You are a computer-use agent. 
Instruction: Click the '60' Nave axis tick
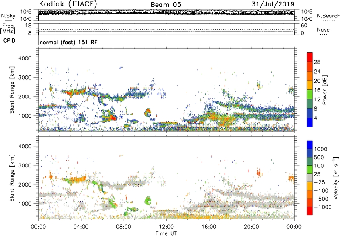click(304, 26)
